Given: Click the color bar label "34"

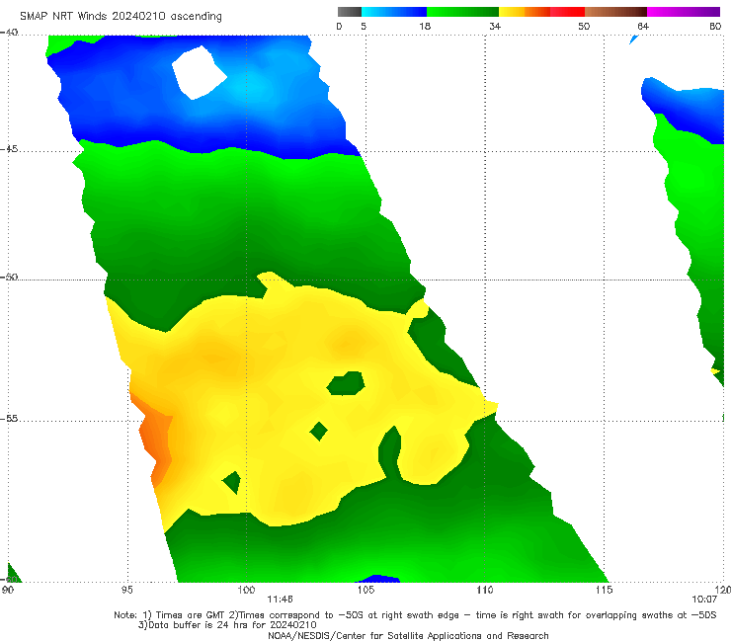Looking at the screenshot, I should [495, 26].
